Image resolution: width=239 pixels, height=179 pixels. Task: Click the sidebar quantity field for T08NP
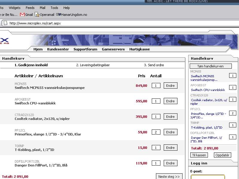pos(233,125)
